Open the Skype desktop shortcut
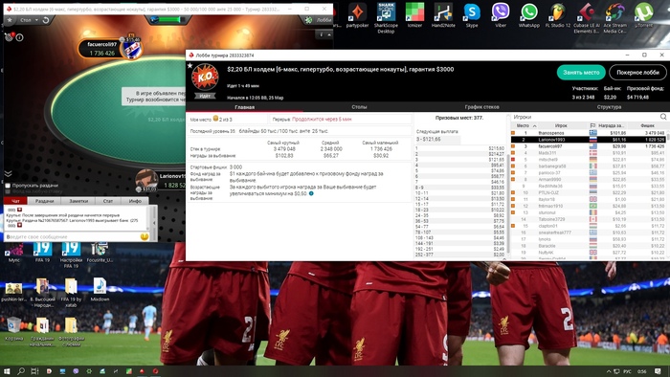This screenshot has height=377, width=670. click(x=472, y=15)
